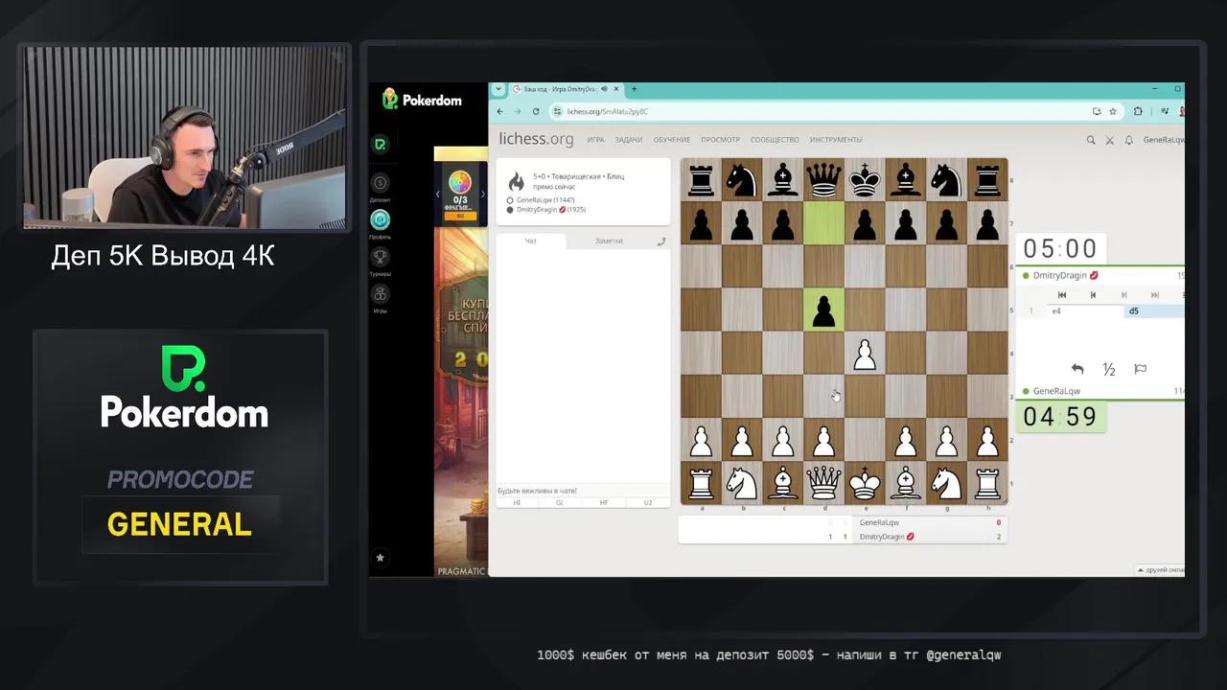1227x690 pixels.
Task: Open Pokerdom games icon
Action: click(x=381, y=294)
